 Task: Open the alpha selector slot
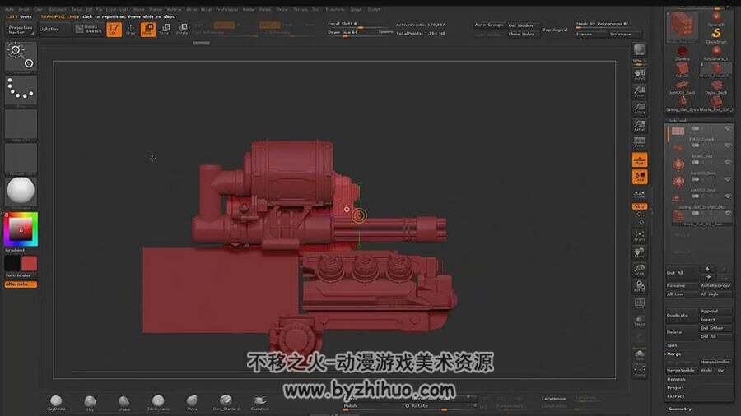(x=21, y=125)
